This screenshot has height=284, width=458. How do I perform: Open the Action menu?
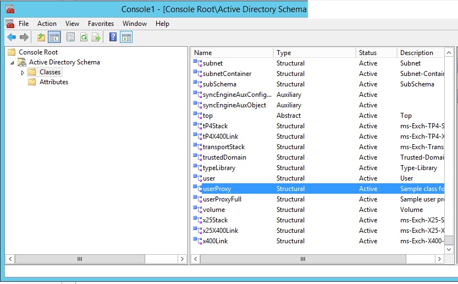pyautogui.click(x=47, y=24)
